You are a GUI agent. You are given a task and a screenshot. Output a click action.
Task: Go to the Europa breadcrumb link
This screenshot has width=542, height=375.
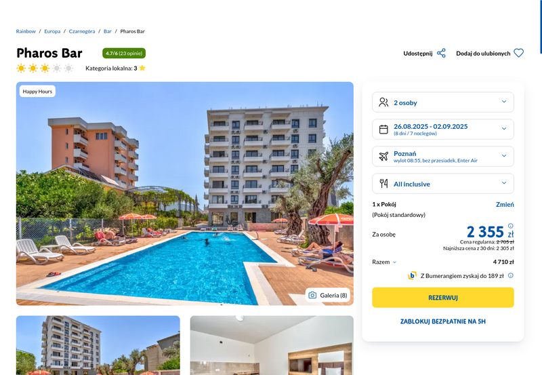(x=52, y=31)
